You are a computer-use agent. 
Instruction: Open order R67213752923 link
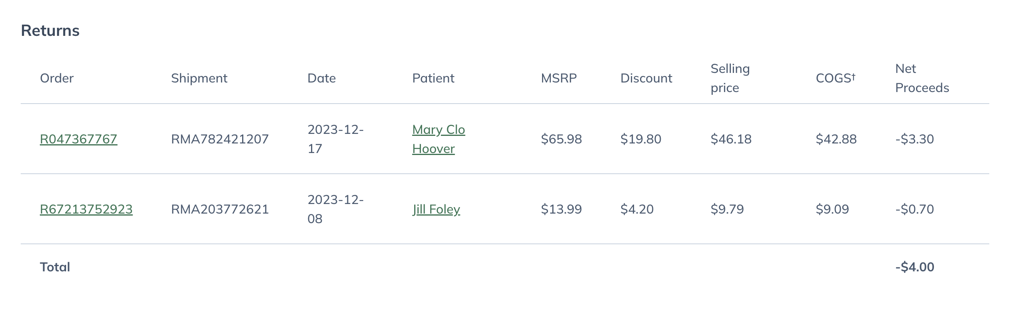pyautogui.click(x=86, y=209)
